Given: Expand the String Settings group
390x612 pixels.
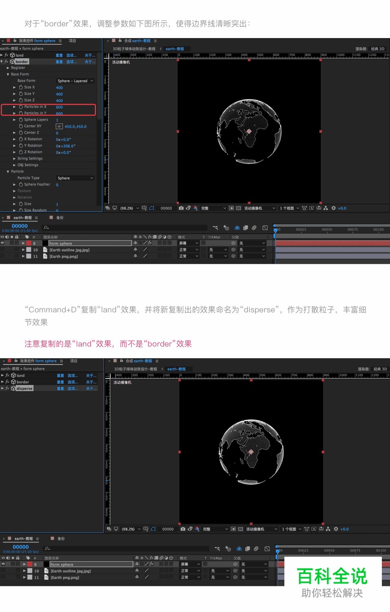Looking at the screenshot, I should [14, 159].
